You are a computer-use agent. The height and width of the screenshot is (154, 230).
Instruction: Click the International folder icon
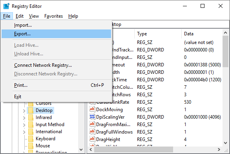(31, 132)
